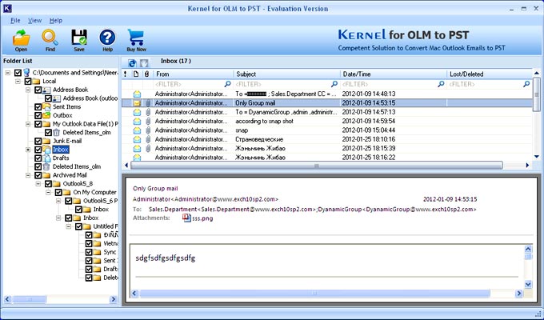Uncheck the Outbox checkbox
The image size is (544, 320).
38,115
